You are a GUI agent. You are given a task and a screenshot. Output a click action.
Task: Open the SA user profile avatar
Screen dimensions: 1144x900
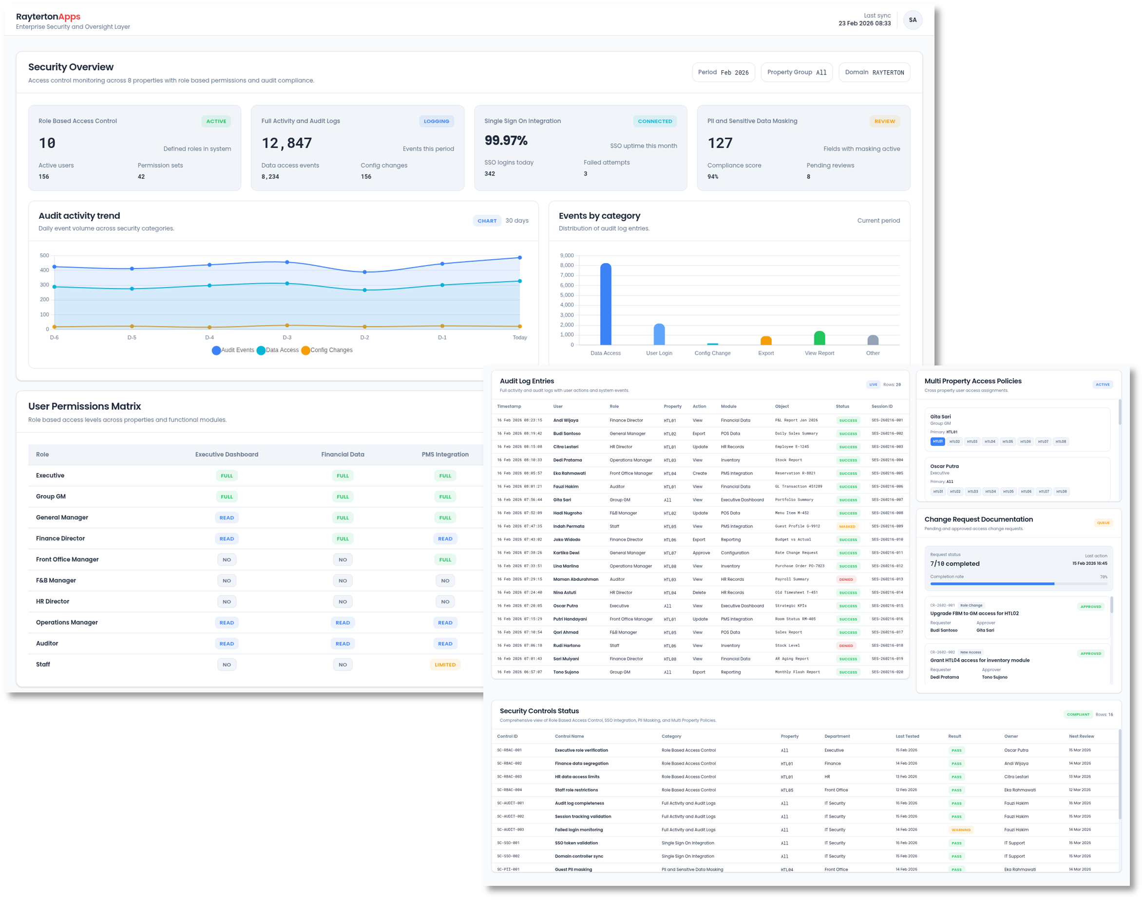point(913,20)
